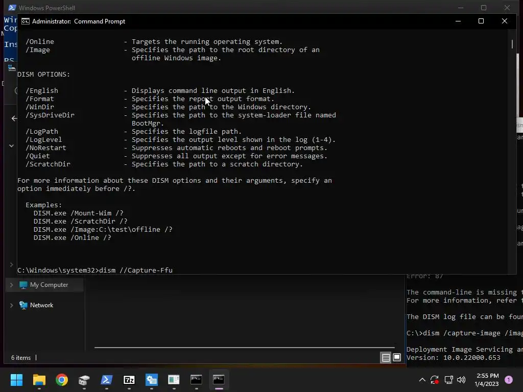The image size is (523, 392).
Task: Open the volume control tray icon
Action: pyautogui.click(x=461, y=380)
